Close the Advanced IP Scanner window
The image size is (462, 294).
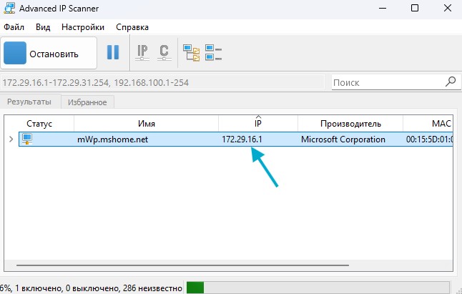tap(448, 9)
